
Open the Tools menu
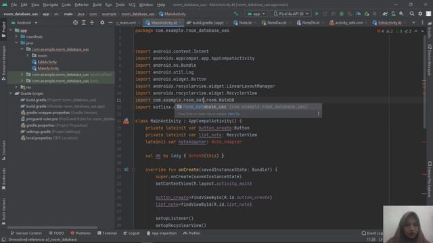click(120, 5)
